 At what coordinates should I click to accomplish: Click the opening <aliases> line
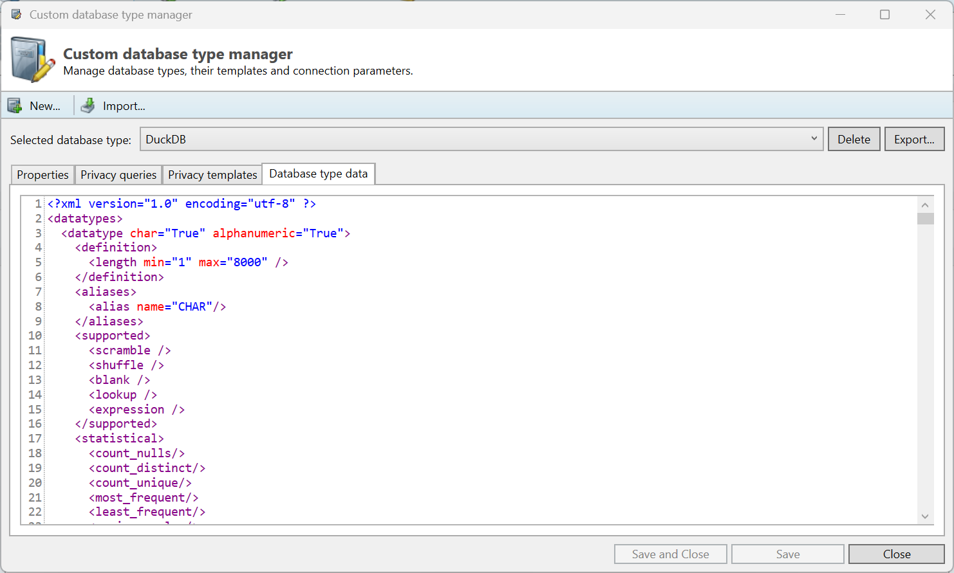point(106,292)
